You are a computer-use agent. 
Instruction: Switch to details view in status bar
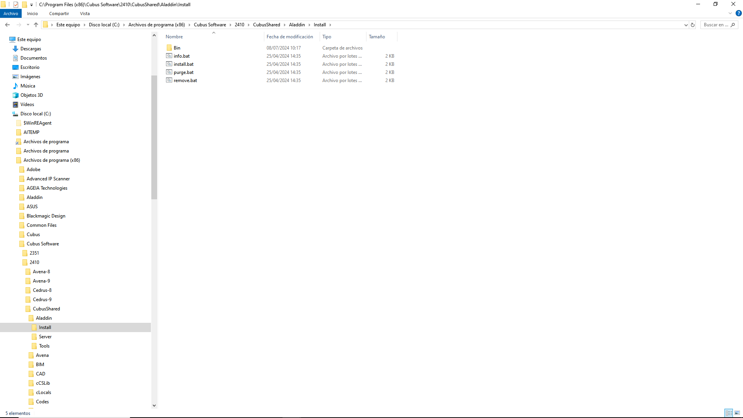coord(729,413)
